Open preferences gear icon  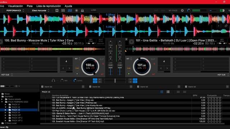pos(182,10)
